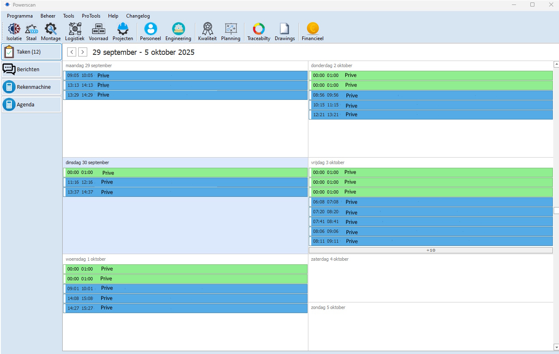The image size is (559, 354).
Task: Open the Montage module
Action: (x=51, y=31)
